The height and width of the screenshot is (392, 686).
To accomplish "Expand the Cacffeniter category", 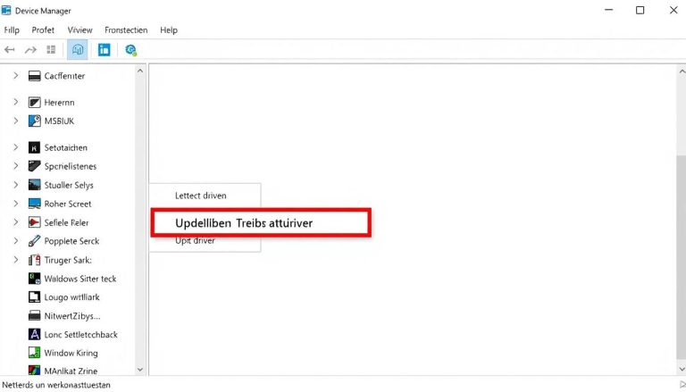I will 16,76.
